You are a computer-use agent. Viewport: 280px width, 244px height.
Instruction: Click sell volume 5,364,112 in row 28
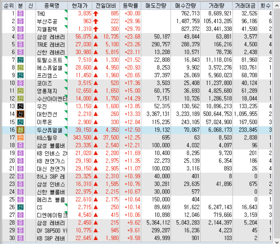(158, 223)
